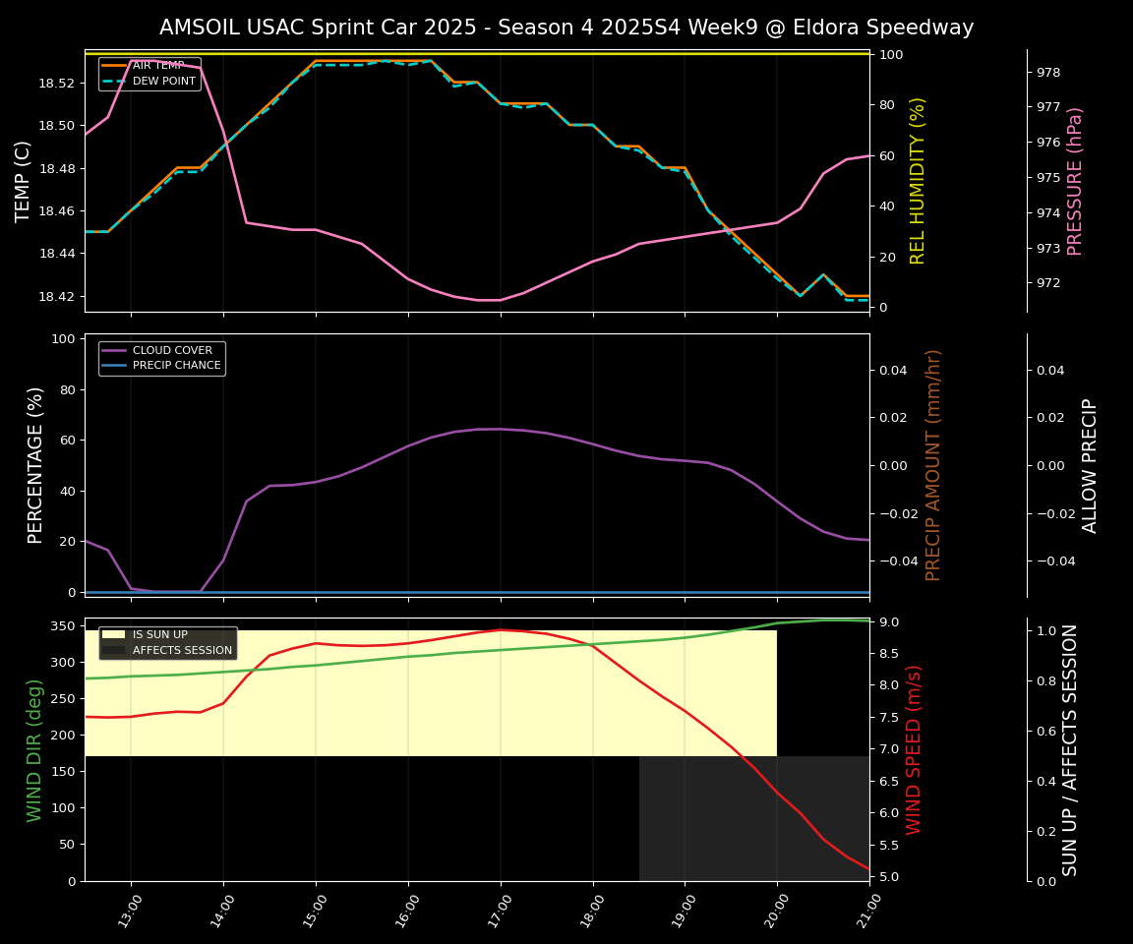Click the AIR TEMP legend entry
Screen dimensions: 1133x944
point(158,66)
